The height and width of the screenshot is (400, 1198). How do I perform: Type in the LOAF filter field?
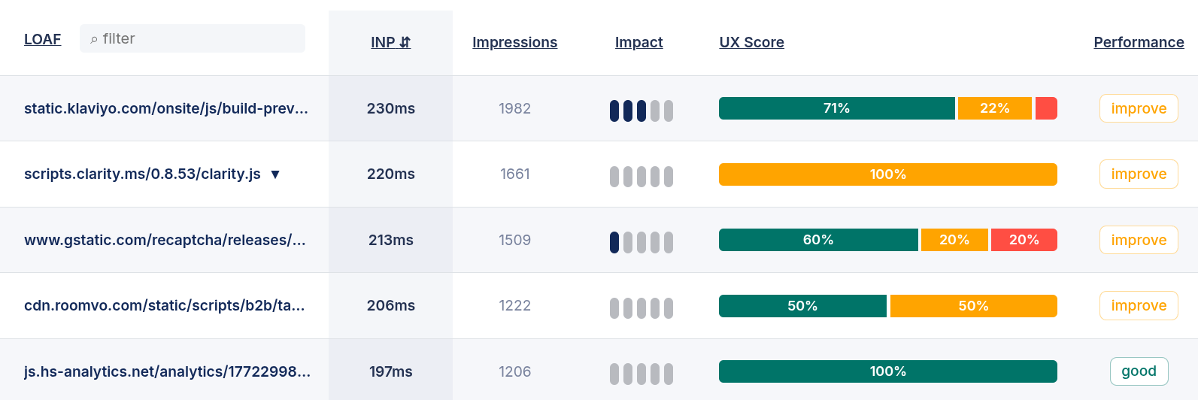[x=199, y=39]
